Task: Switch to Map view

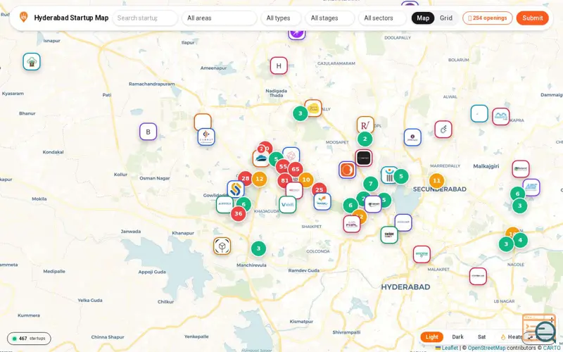Action: 423,18
